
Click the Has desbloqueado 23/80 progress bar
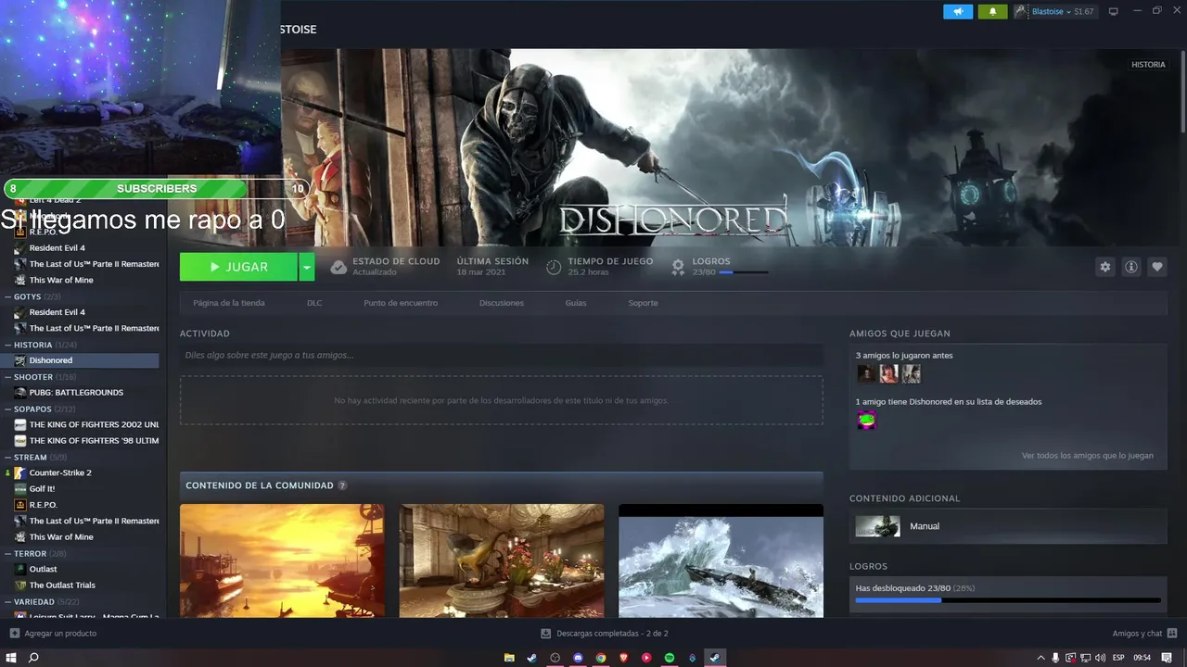(1008, 600)
